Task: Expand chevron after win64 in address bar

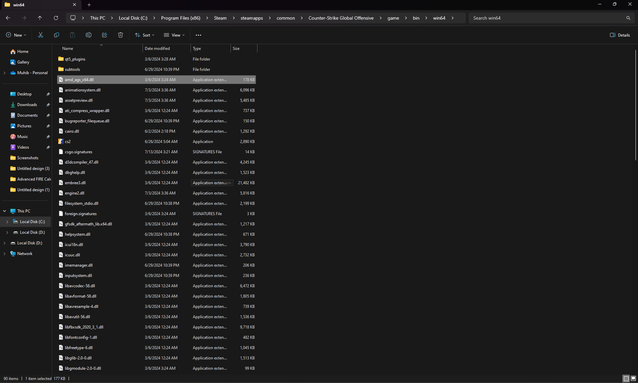Action: [453, 18]
